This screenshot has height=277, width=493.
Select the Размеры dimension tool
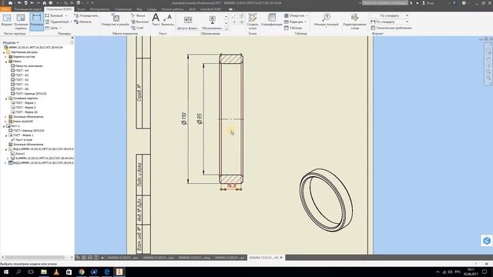click(x=36, y=22)
